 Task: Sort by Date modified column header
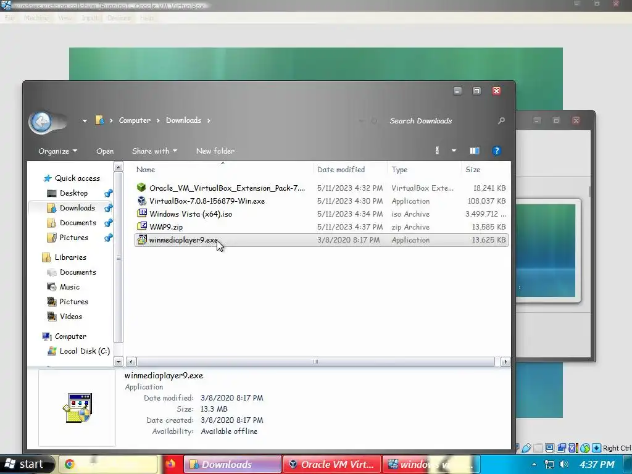click(341, 170)
